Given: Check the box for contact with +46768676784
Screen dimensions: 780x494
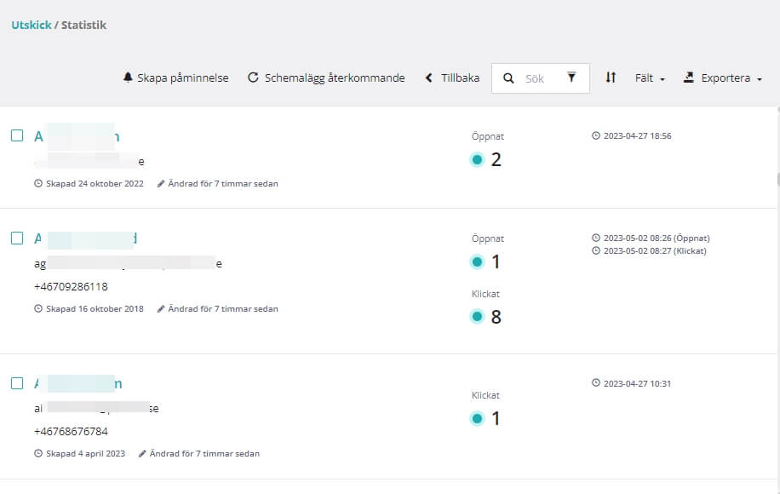Looking at the screenshot, I should click(x=17, y=383).
